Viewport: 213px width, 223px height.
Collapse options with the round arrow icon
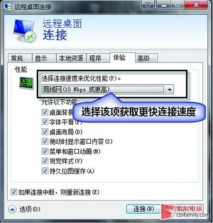[12, 209]
